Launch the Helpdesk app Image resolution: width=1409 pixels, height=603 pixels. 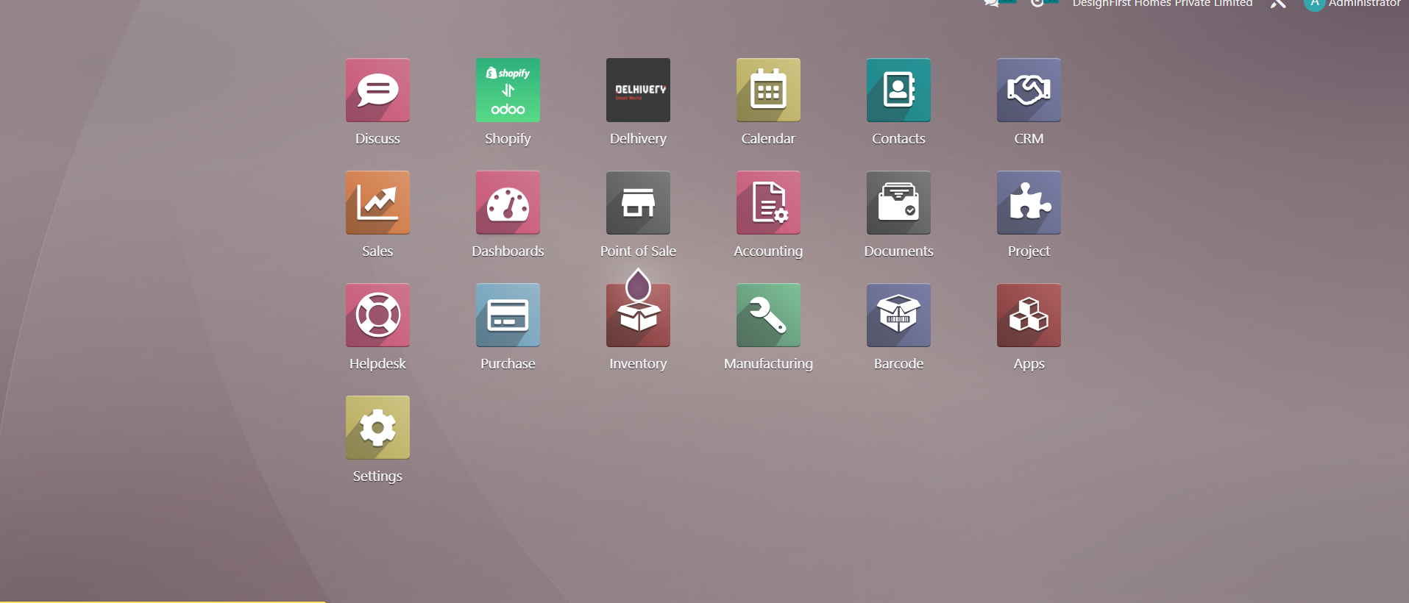coord(377,315)
